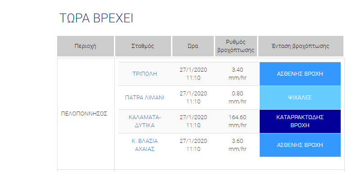
Task: Open the Κ. ΒΛΑΣΙΑ ΑΧΑΙΑΣ station link
Action: 145,145
